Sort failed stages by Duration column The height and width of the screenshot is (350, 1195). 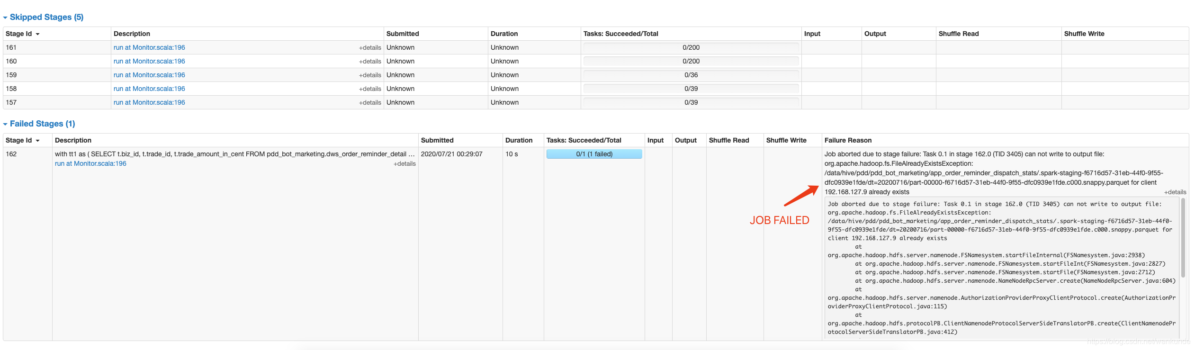click(519, 140)
